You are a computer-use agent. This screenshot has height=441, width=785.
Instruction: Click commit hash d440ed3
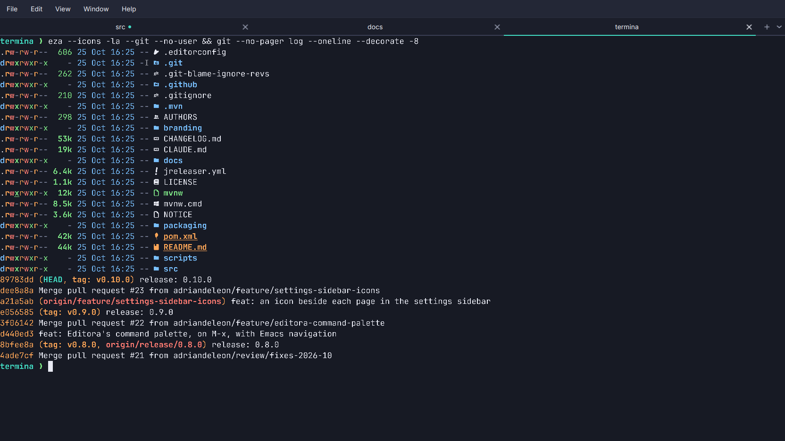tap(17, 334)
